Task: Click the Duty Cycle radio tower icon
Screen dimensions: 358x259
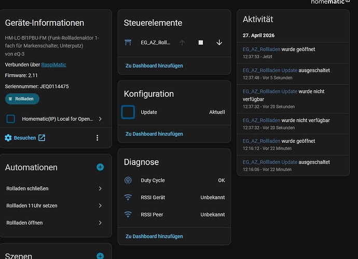Action: 128,181
